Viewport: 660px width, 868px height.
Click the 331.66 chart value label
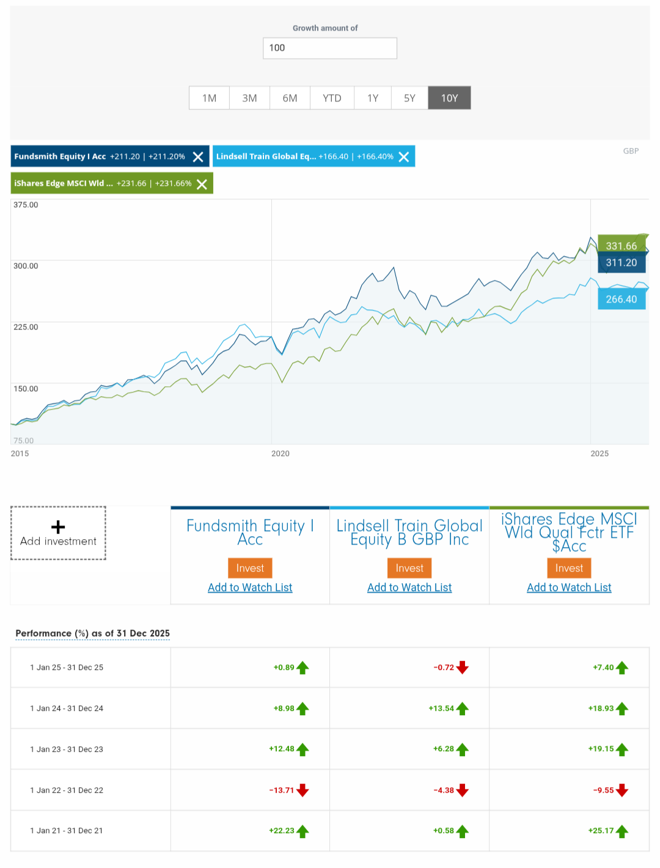621,246
